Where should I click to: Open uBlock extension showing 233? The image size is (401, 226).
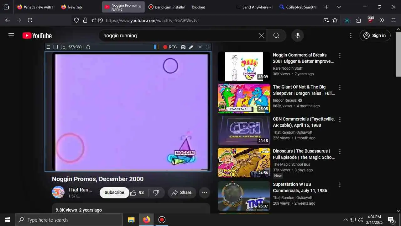[371, 20]
